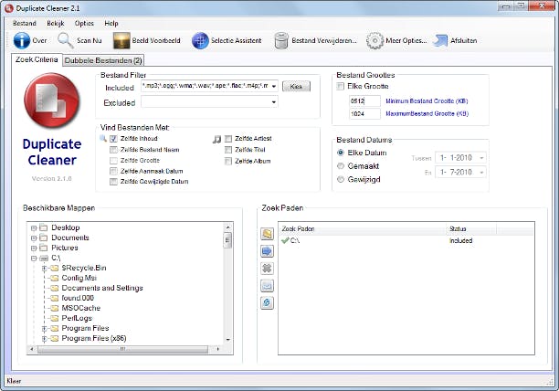The width and height of the screenshot is (559, 391).
Task: Enable Zelfde Album checkbox
Action: point(228,162)
